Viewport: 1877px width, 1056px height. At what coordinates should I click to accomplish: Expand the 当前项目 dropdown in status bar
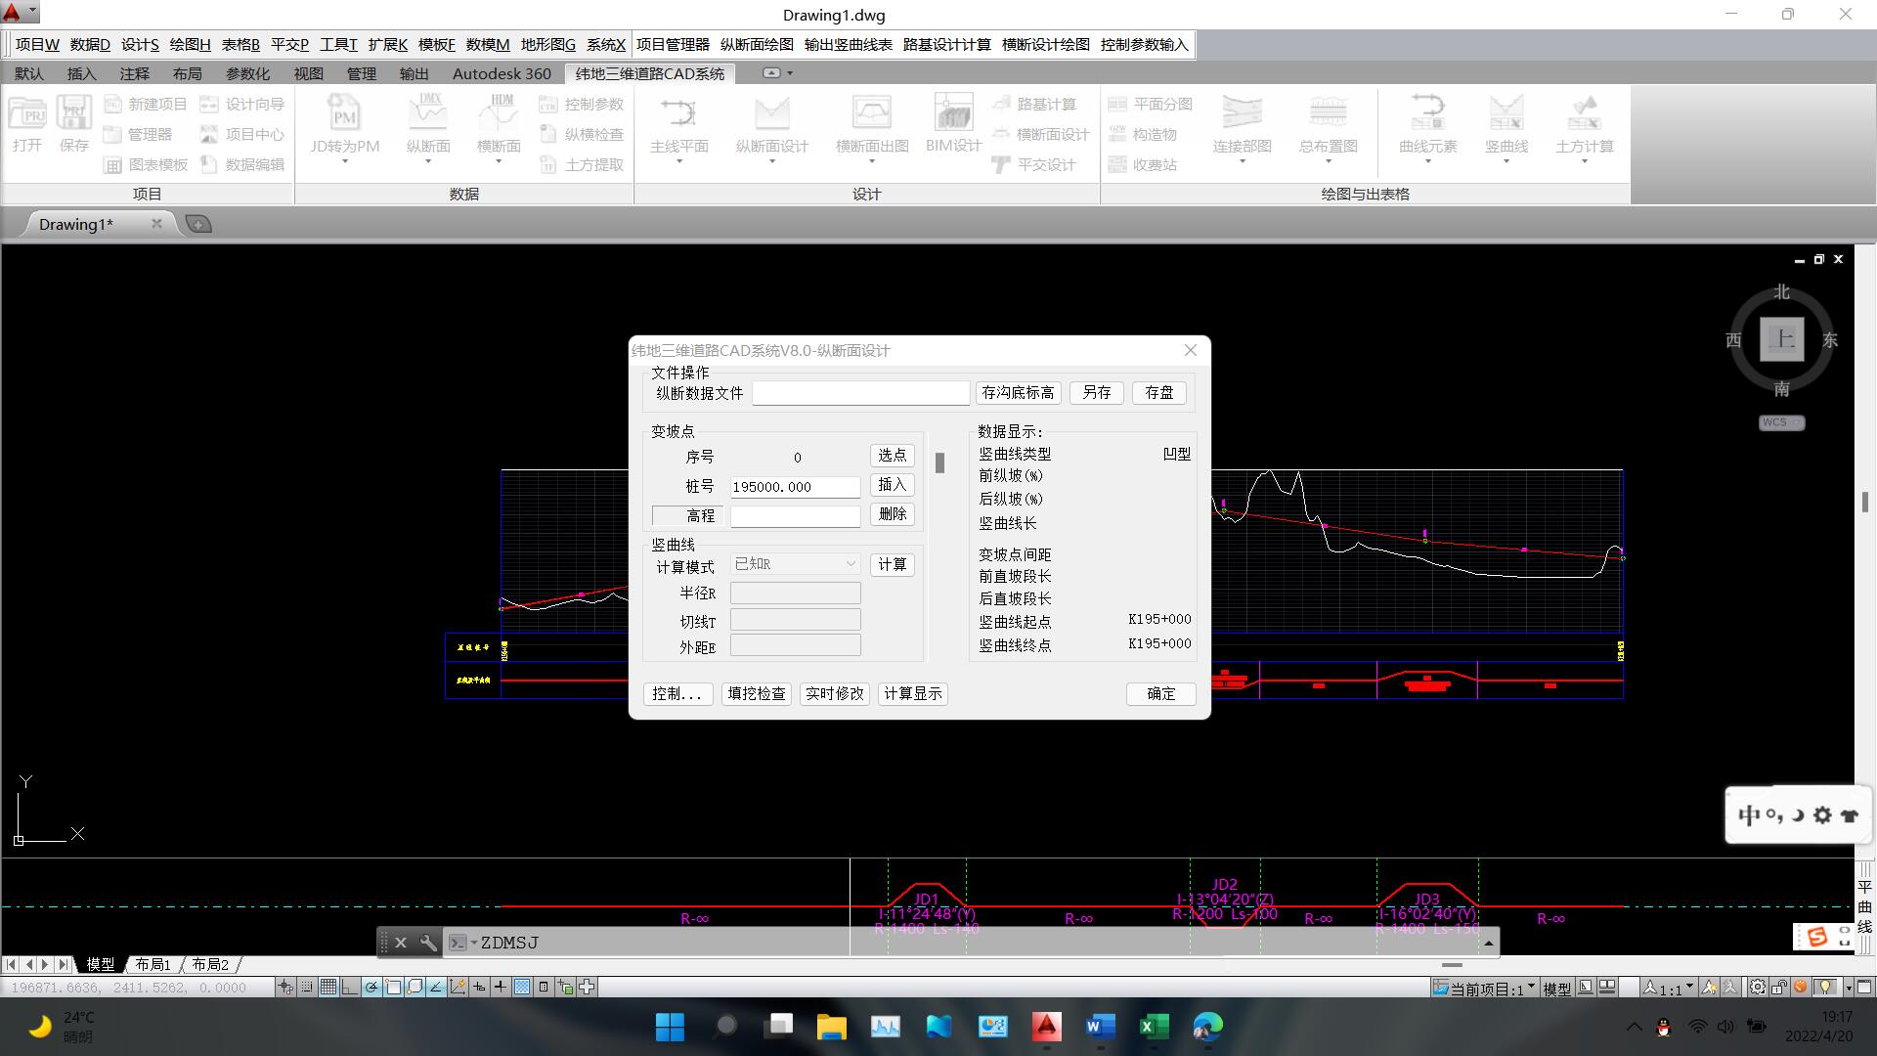(1531, 988)
